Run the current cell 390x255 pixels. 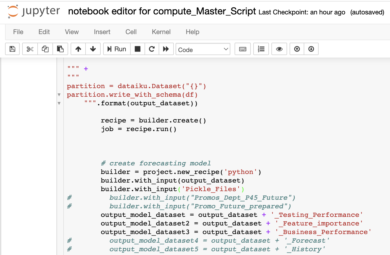[117, 49]
